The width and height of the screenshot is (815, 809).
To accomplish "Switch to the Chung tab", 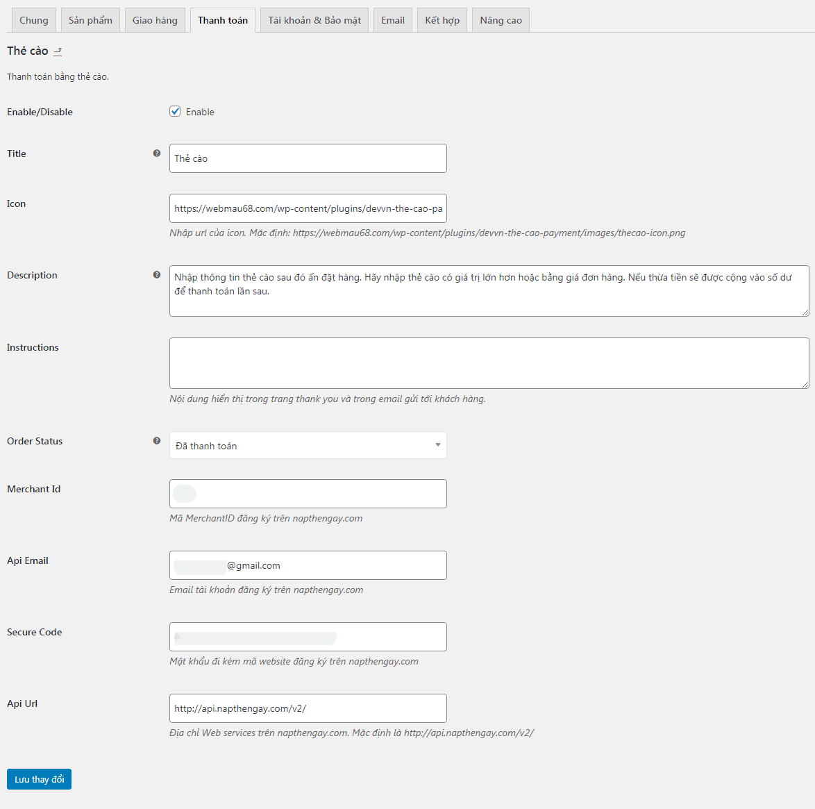I will click(x=34, y=20).
